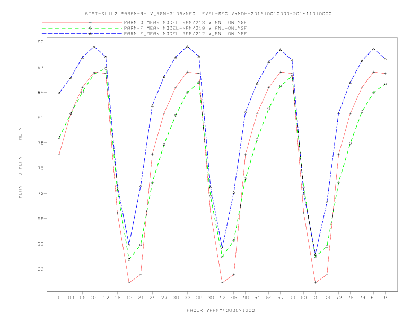
Task: Click the chart title STAT=SL1L2 PARAM=RH line
Action: coord(208,14)
